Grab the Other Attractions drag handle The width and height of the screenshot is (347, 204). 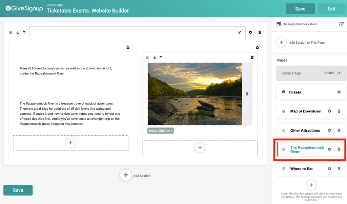[x=284, y=130]
